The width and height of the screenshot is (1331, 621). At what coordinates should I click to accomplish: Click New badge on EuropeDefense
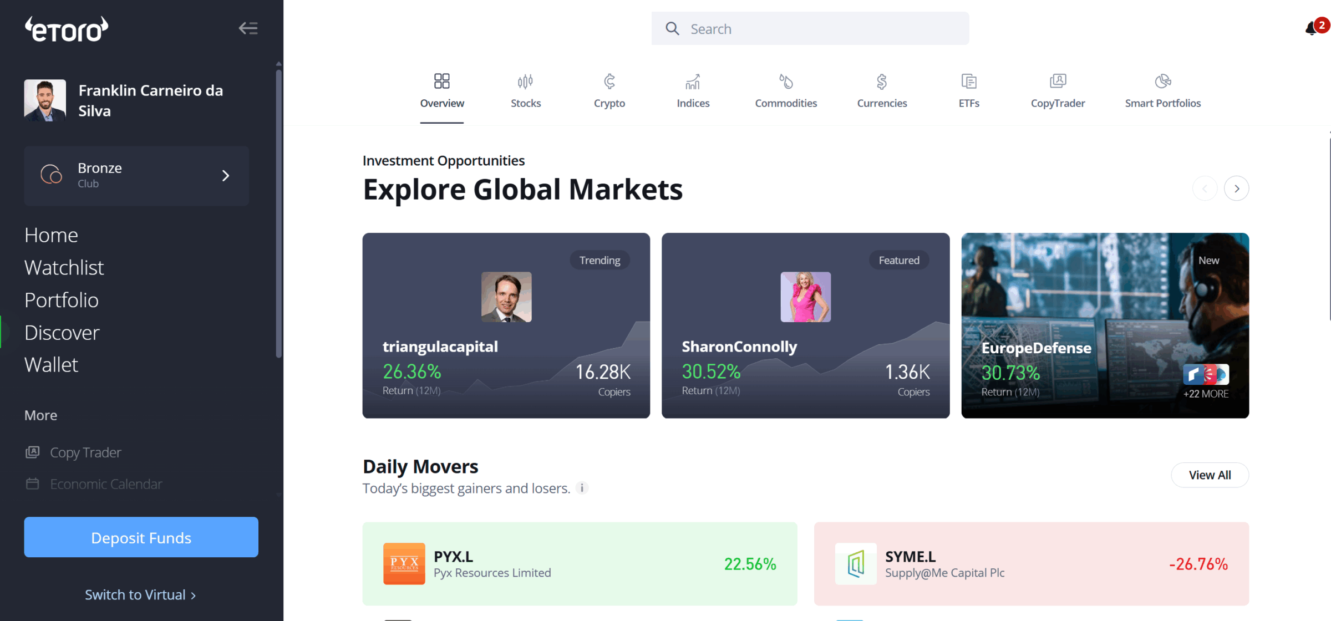tap(1208, 260)
